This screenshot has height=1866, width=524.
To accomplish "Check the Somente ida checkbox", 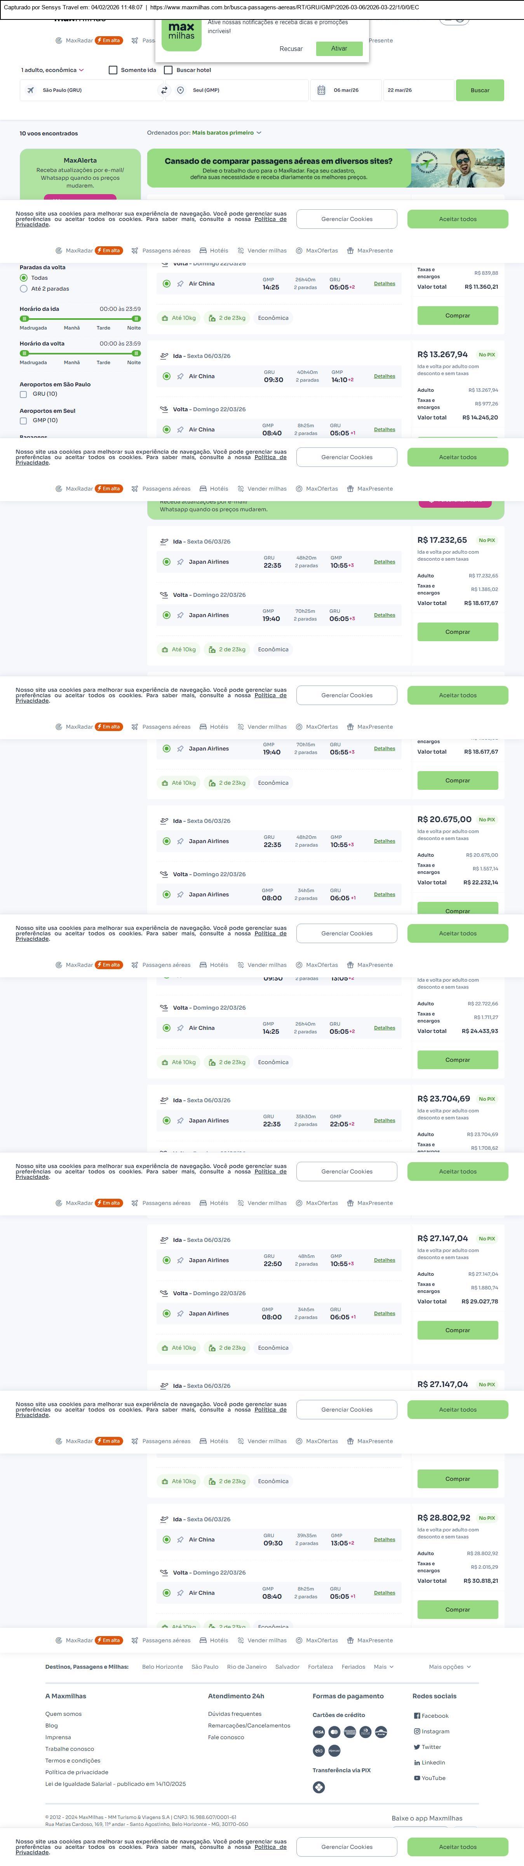I will tap(113, 70).
